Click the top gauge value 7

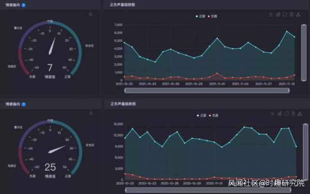(50, 68)
